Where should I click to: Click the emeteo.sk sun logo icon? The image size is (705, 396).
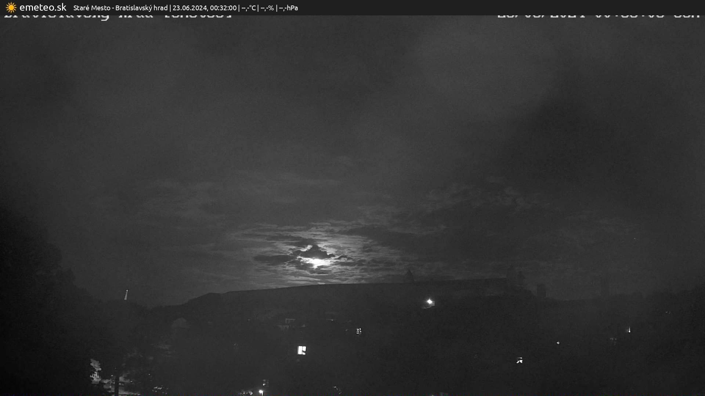[11, 8]
